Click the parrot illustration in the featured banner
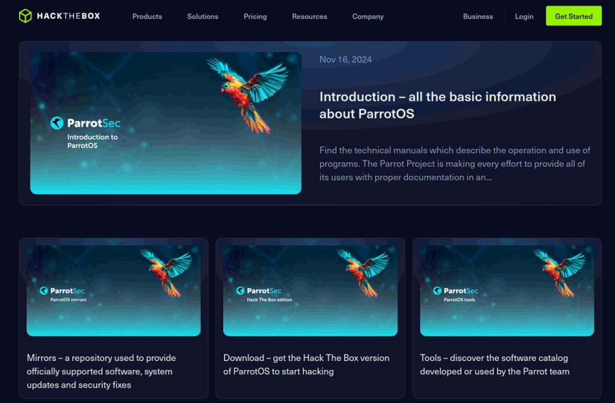Image resolution: width=615 pixels, height=403 pixels. coord(247,91)
